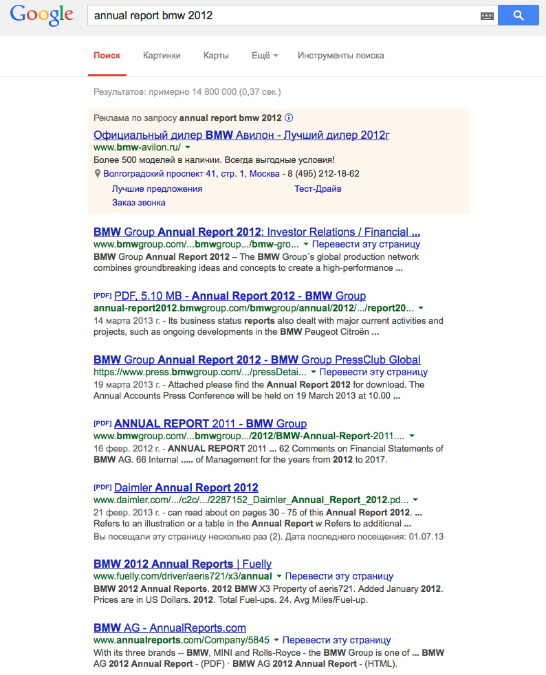The image size is (546, 675).
Task: Click Перевести эту страницу for AnnualReports.com result
Action: (337, 640)
